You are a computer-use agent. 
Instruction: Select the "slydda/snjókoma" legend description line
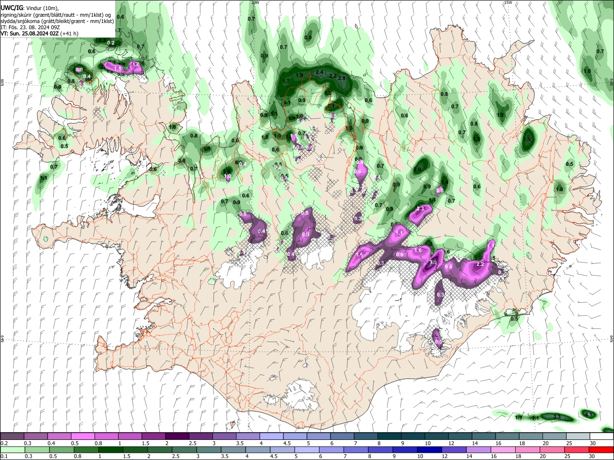tap(57, 21)
